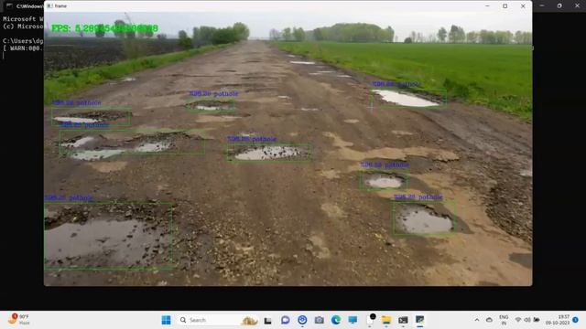The height and width of the screenshot is (329, 586).
Task: Open the volume speaker tray icon
Action: (527, 320)
